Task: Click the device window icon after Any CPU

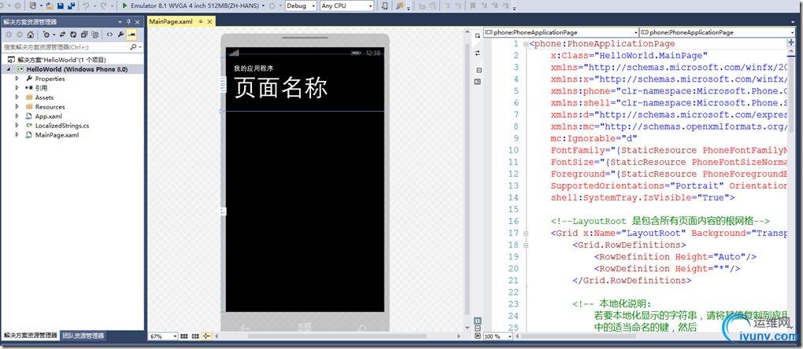Action: pos(385,6)
